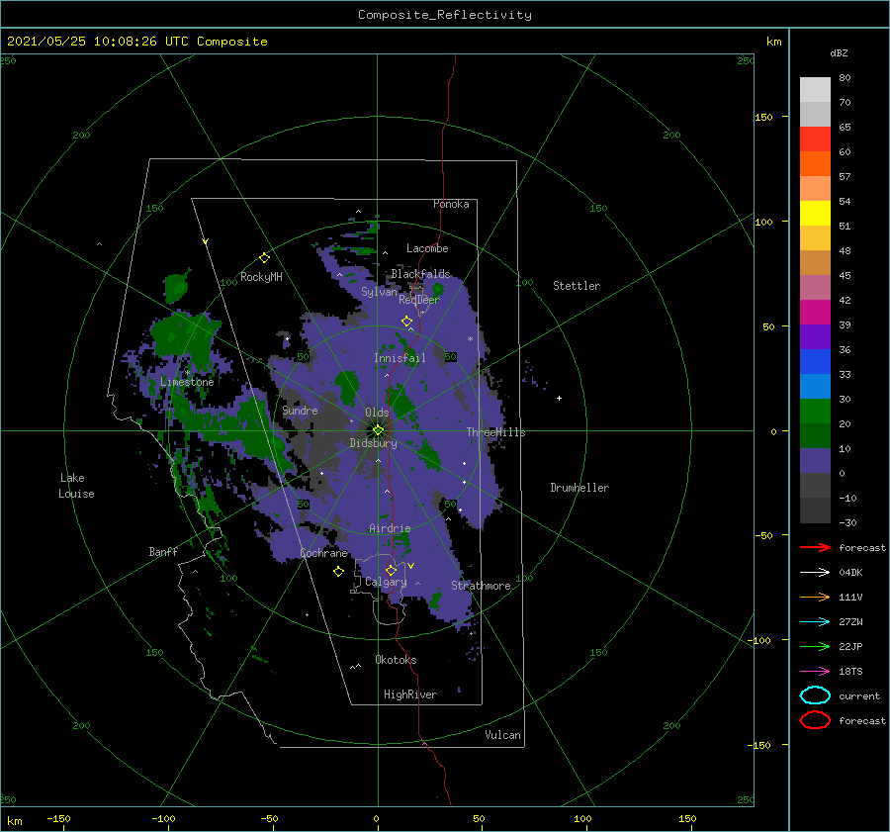The image size is (890, 832).
Task: Click the Limestone label
Action: pos(187,382)
